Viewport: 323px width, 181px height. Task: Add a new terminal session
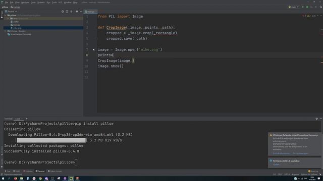point(27,119)
